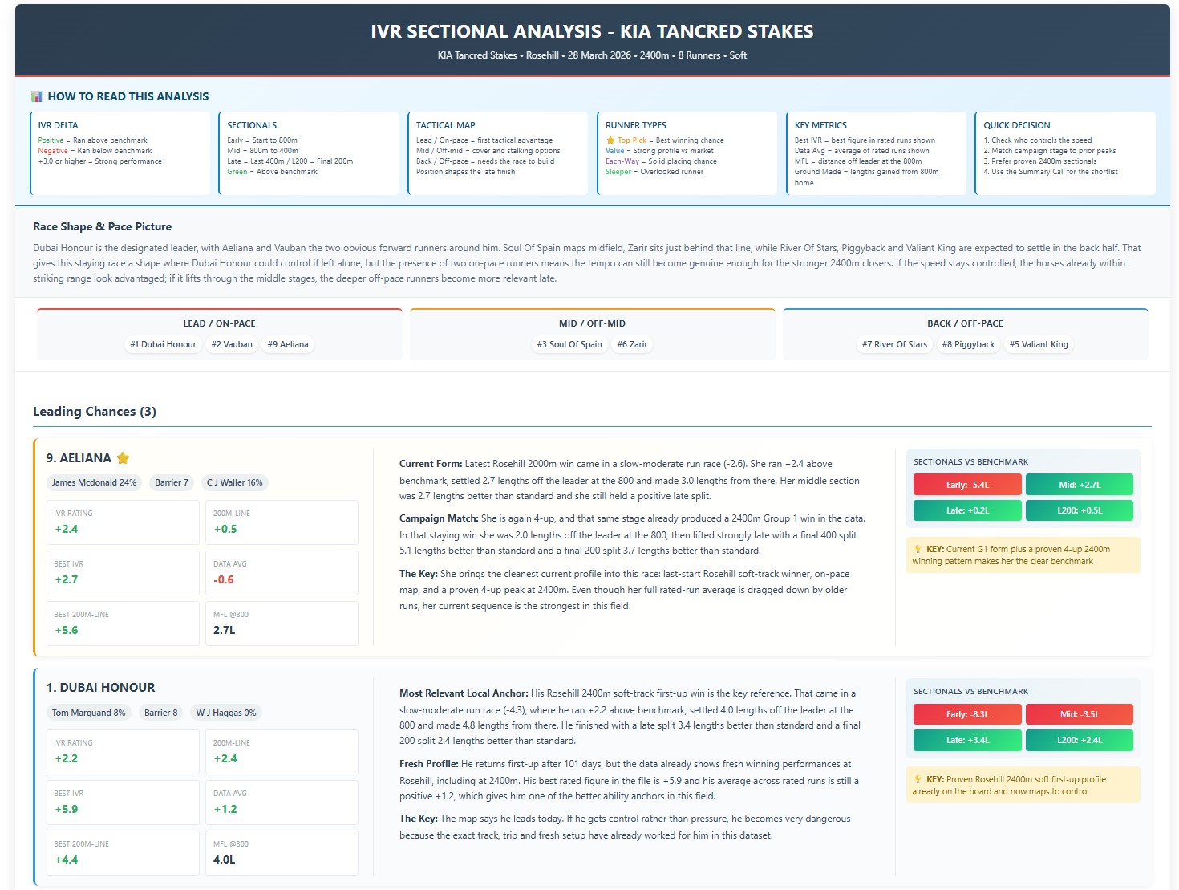Click the bar chart icon beside How To Read

pyautogui.click(x=36, y=96)
